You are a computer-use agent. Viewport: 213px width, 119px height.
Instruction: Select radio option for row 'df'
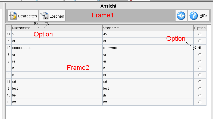(200, 41)
